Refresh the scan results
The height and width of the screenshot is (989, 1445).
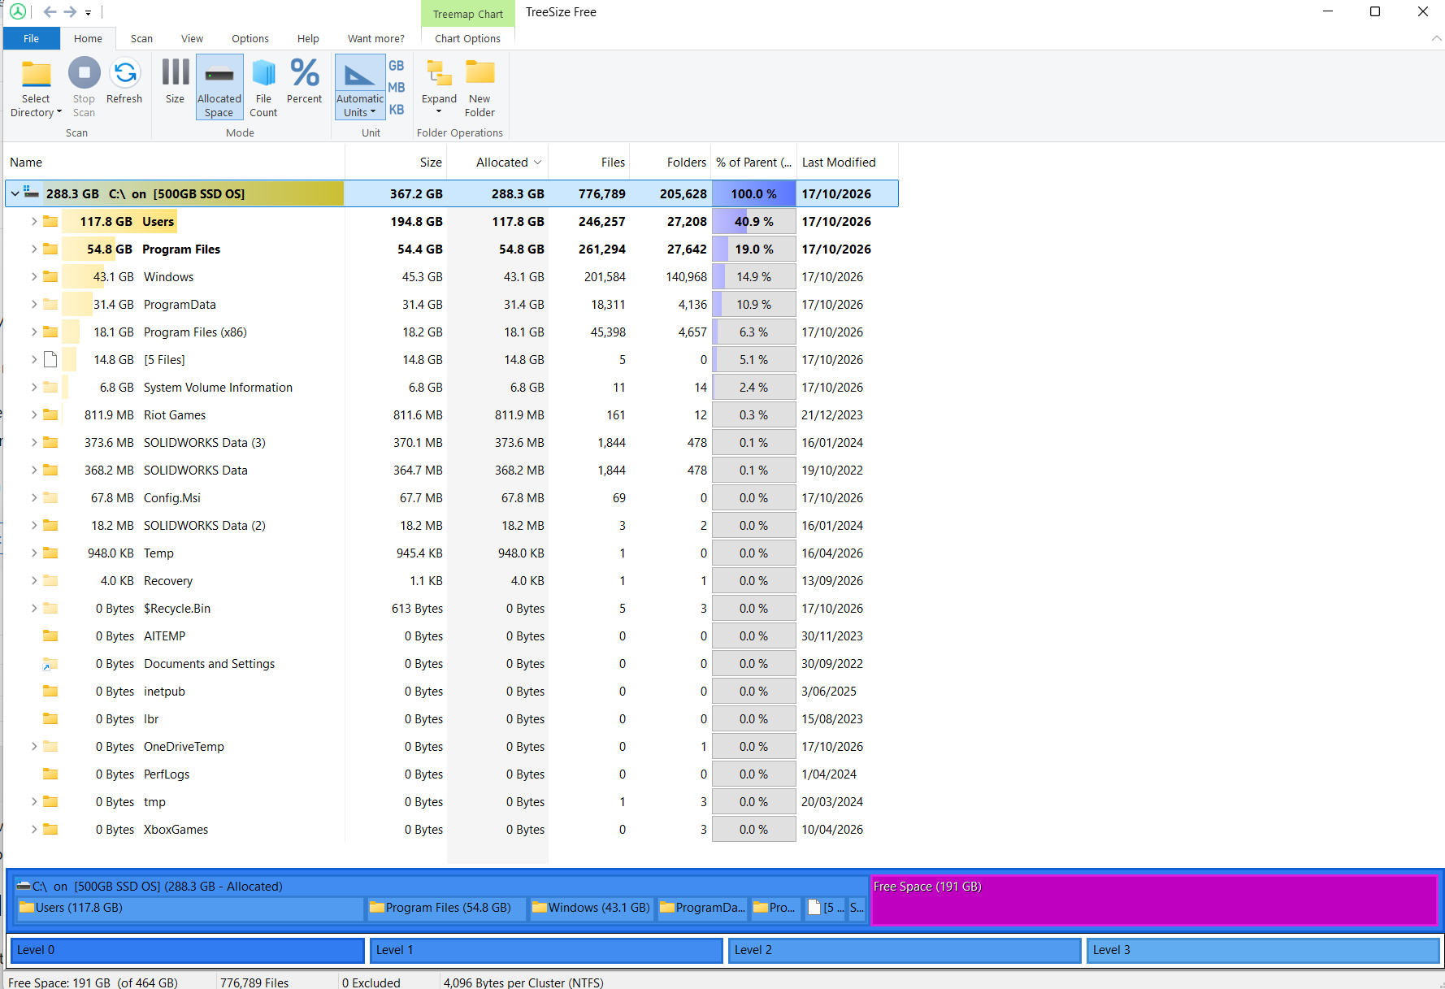[124, 81]
